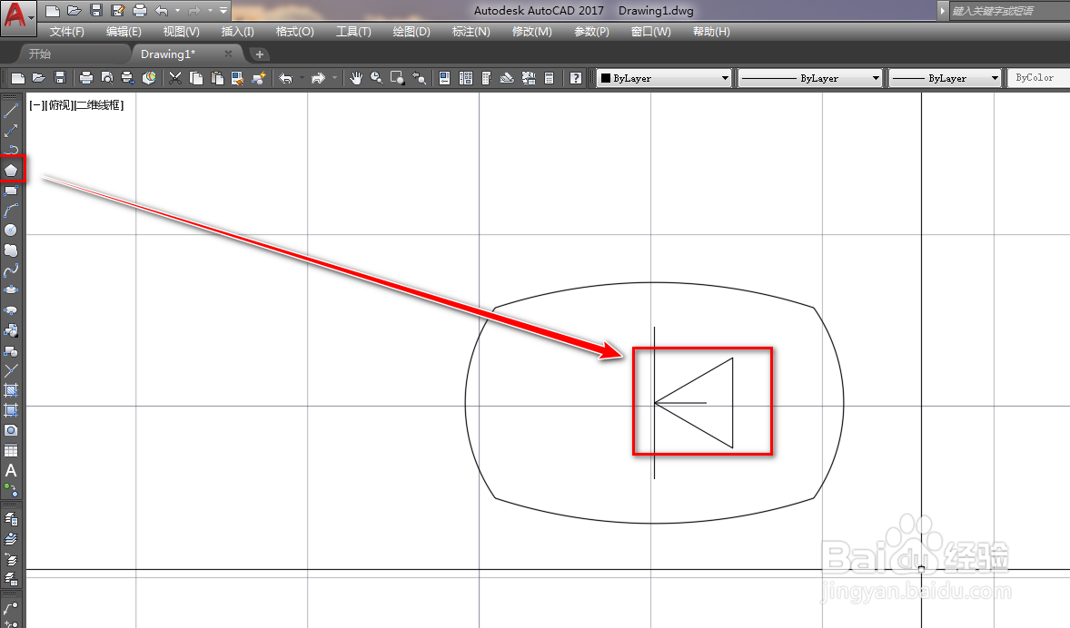
Task: Click the New drawing icon in Standard toolbar
Action: coord(18,78)
